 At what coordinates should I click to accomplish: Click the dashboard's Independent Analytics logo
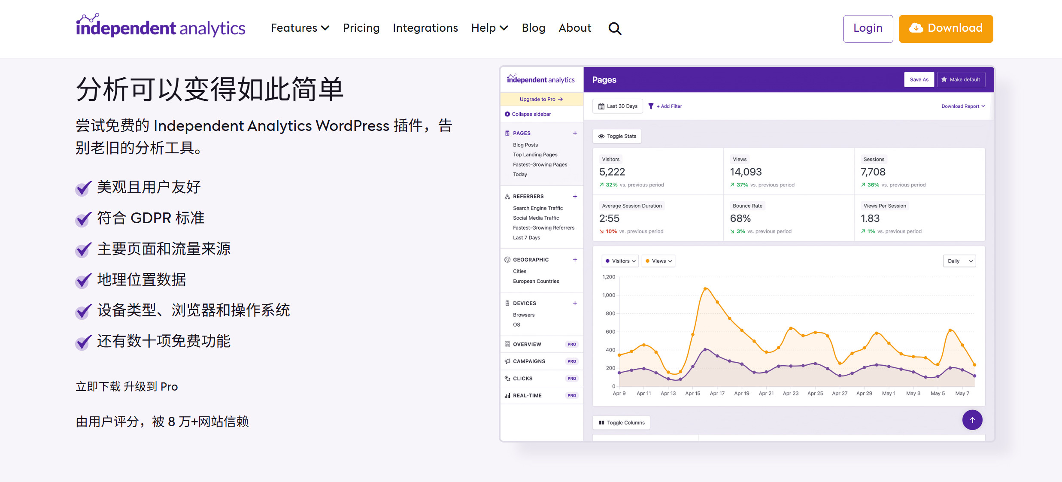click(540, 79)
